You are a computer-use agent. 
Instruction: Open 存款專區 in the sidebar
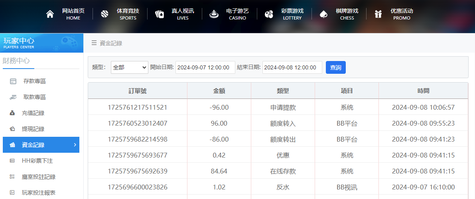(x=34, y=81)
